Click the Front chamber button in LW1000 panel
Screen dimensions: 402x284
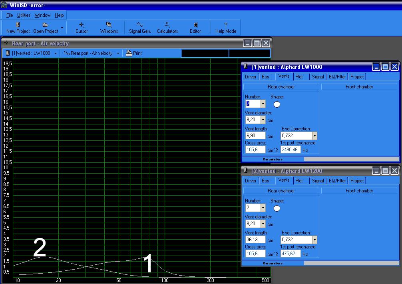[x=359, y=87]
